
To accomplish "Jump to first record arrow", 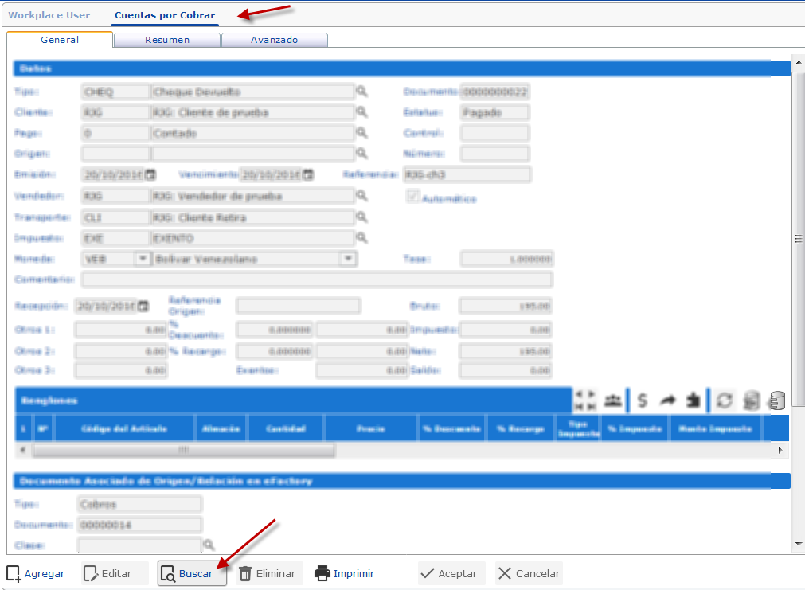I will [579, 407].
